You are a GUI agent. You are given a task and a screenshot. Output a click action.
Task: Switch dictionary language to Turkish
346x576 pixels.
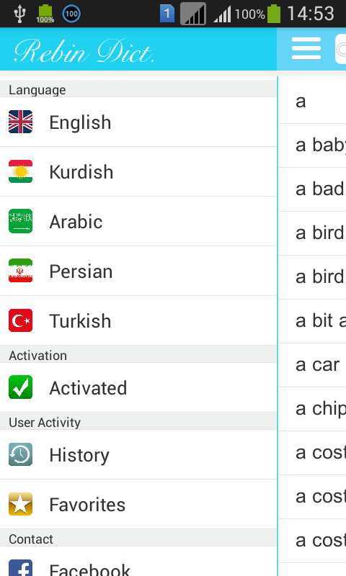coord(138,320)
